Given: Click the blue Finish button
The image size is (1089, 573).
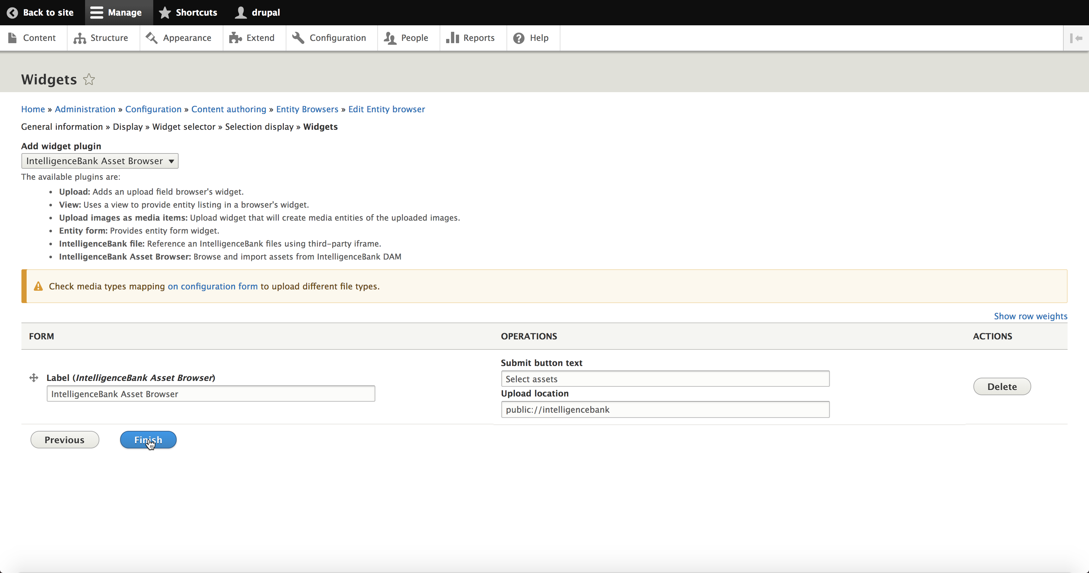Looking at the screenshot, I should click(148, 440).
